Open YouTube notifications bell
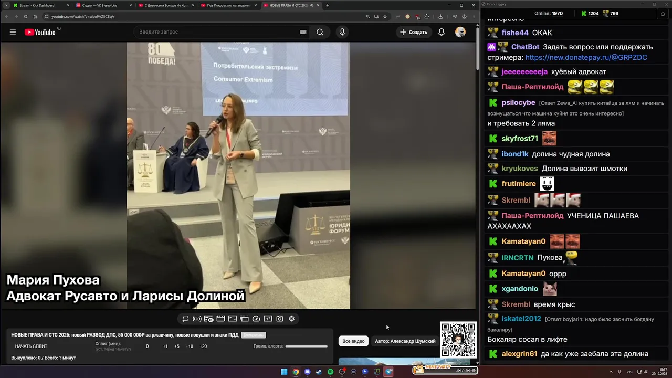Screen dimensions: 672x378 click(x=442, y=32)
